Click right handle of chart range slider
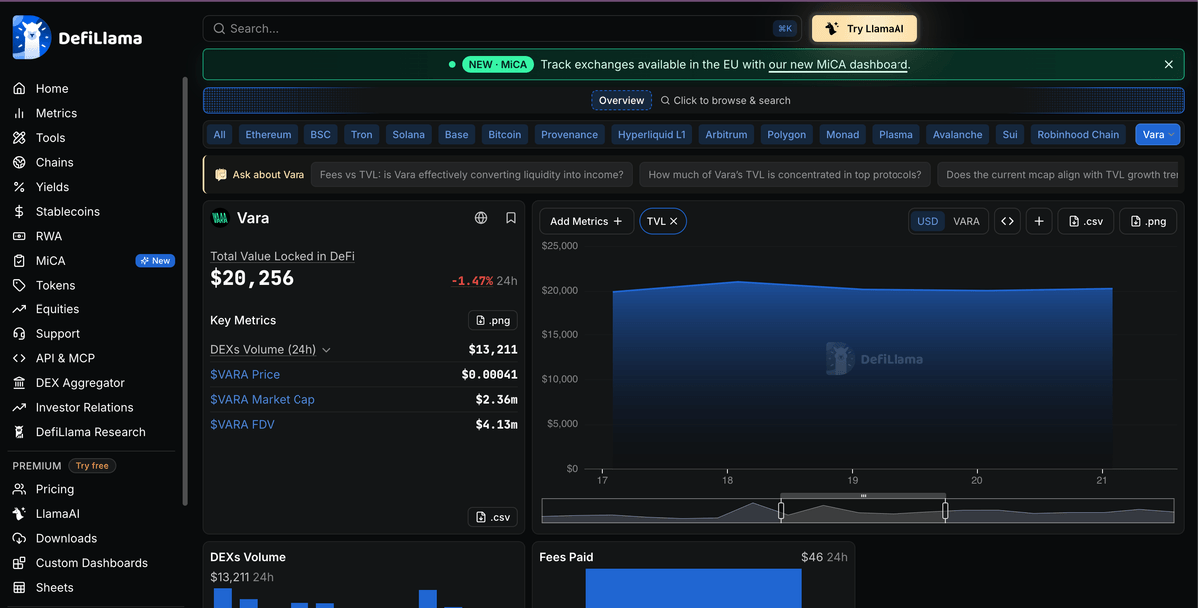The width and height of the screenshot is (1198, 608). [x=945, y=511]
